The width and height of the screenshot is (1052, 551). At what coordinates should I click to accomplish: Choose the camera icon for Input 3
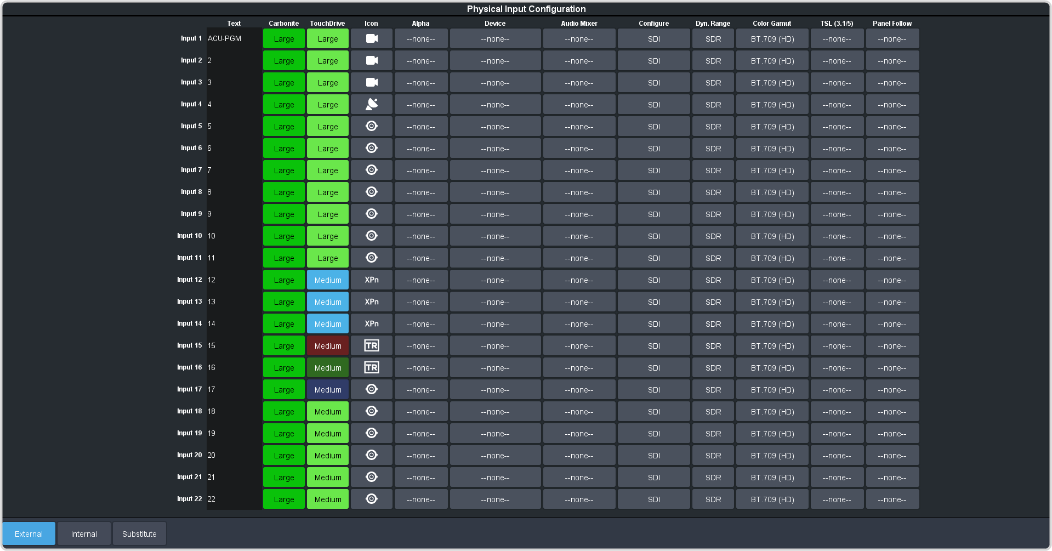coord(371,83)
